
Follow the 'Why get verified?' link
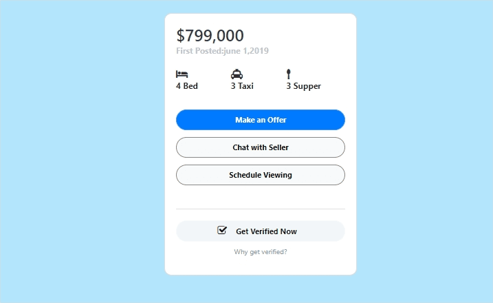point(261,252)
